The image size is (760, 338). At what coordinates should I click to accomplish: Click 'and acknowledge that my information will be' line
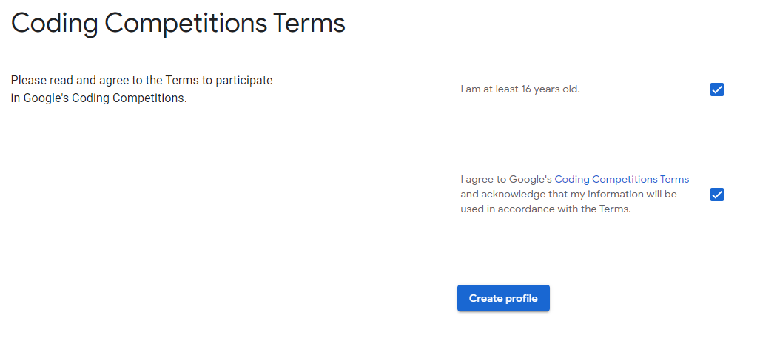(x=568, y=194)
